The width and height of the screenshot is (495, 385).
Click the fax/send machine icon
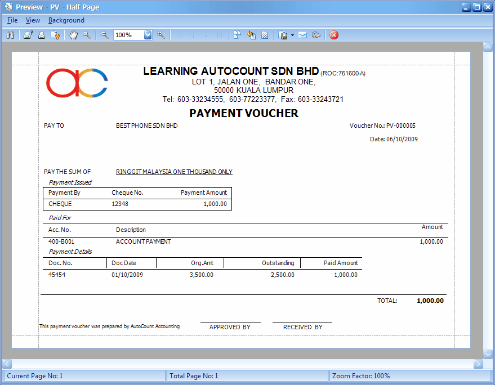316,35
